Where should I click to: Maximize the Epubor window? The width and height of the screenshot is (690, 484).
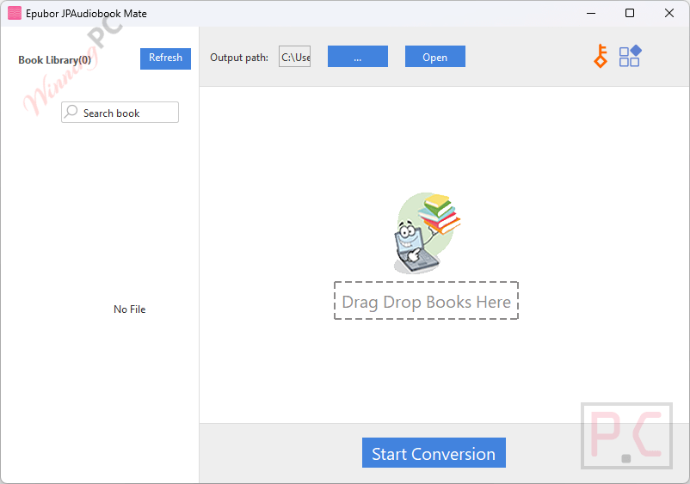pos(630,13)
